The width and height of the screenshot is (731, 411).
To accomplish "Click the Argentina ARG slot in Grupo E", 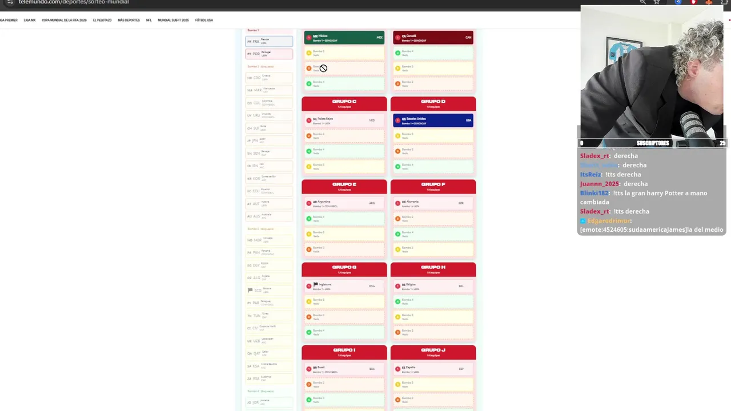I will pyautogui.click(x=344, y=203).
